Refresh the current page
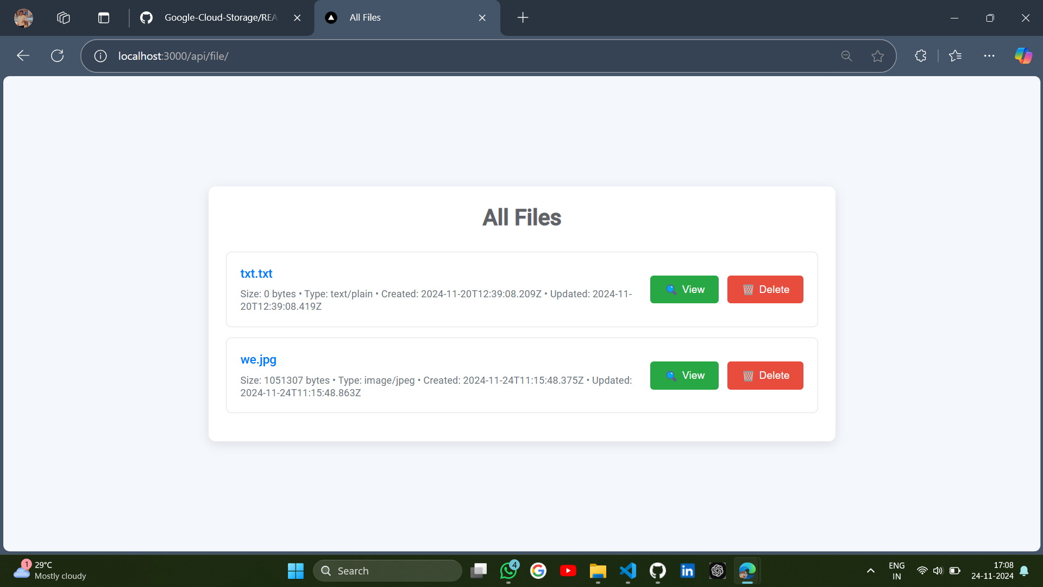The image size is (1043, 587). [x=57, y=56]
